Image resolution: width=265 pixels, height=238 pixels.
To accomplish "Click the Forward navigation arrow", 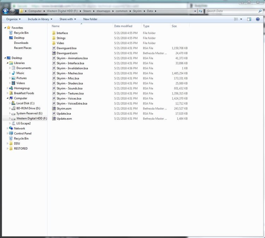I will coord(12,11).
